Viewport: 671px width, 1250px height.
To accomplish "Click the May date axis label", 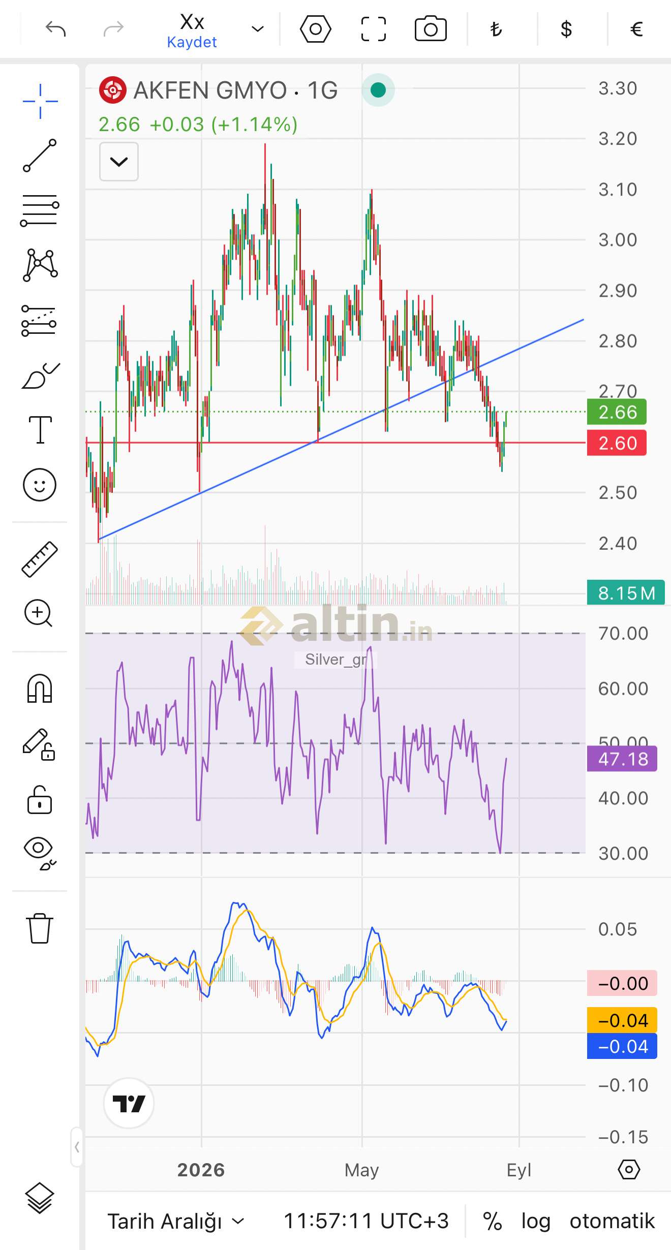I will click(362, 1170).
